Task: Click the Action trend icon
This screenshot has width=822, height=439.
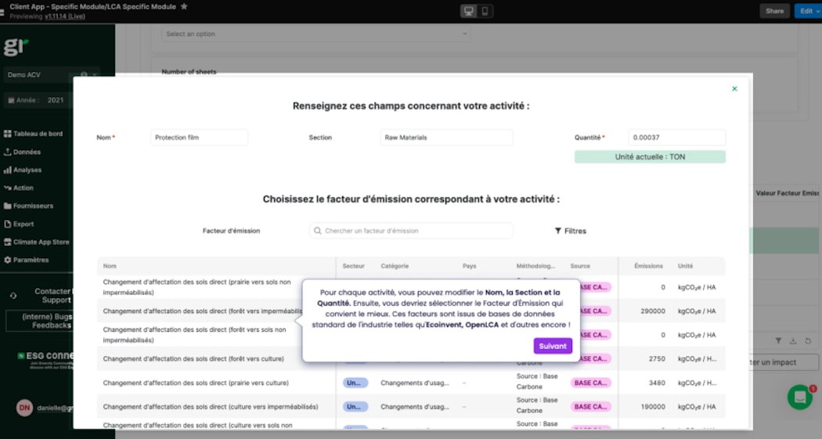Action: click(x=7, y=188)
